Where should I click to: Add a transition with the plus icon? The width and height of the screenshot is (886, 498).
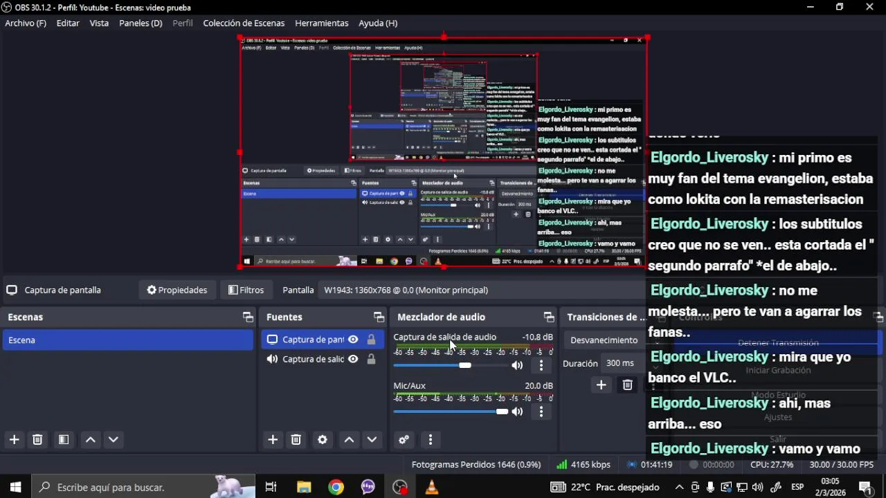tap(601, 385)
